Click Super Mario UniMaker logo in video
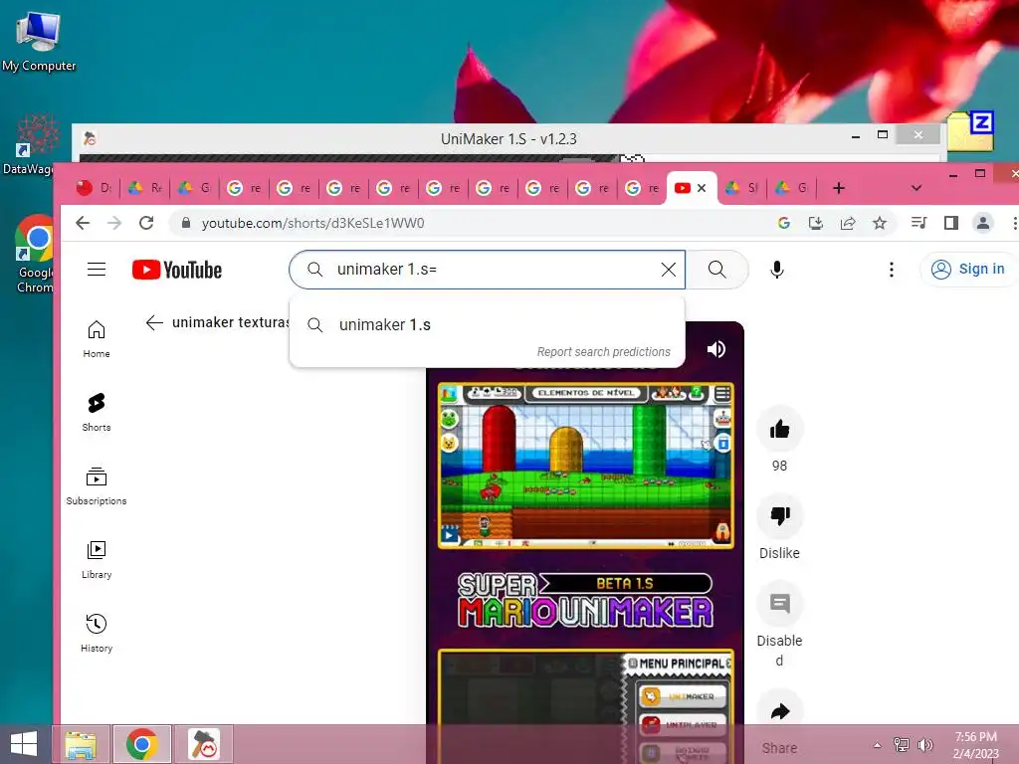This screenshot has width=1019, height=764. coord(585,600)
